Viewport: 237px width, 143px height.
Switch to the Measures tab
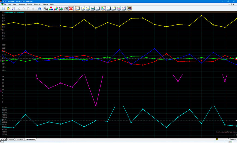coord(11,139)
